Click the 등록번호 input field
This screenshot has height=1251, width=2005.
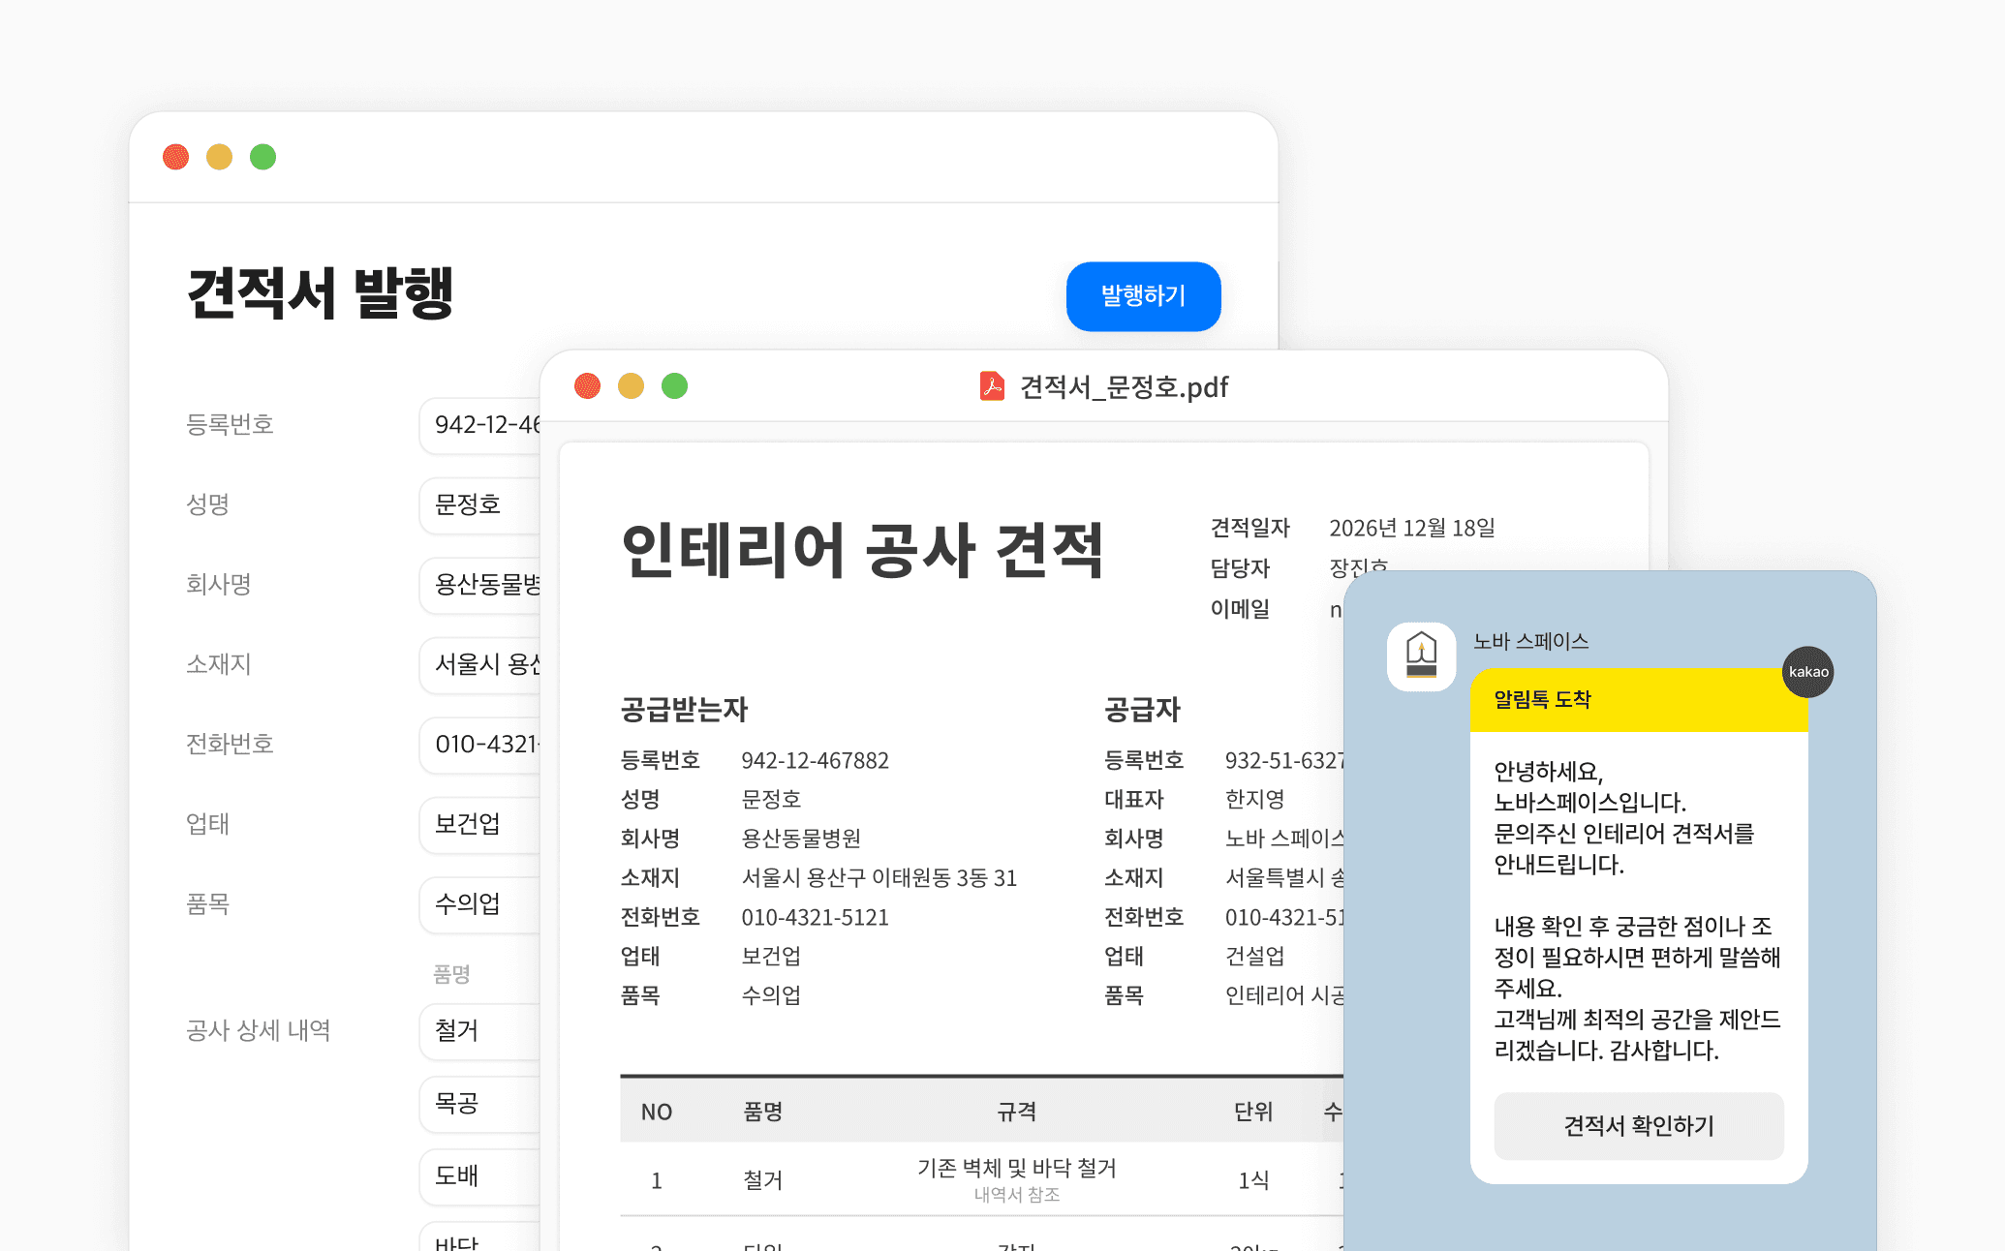(x=481, y=425)
